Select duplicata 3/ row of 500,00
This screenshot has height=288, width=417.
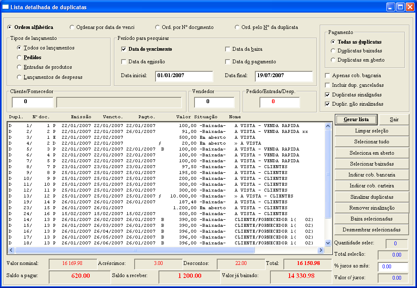pyautogui.click(x=166, y=138)
